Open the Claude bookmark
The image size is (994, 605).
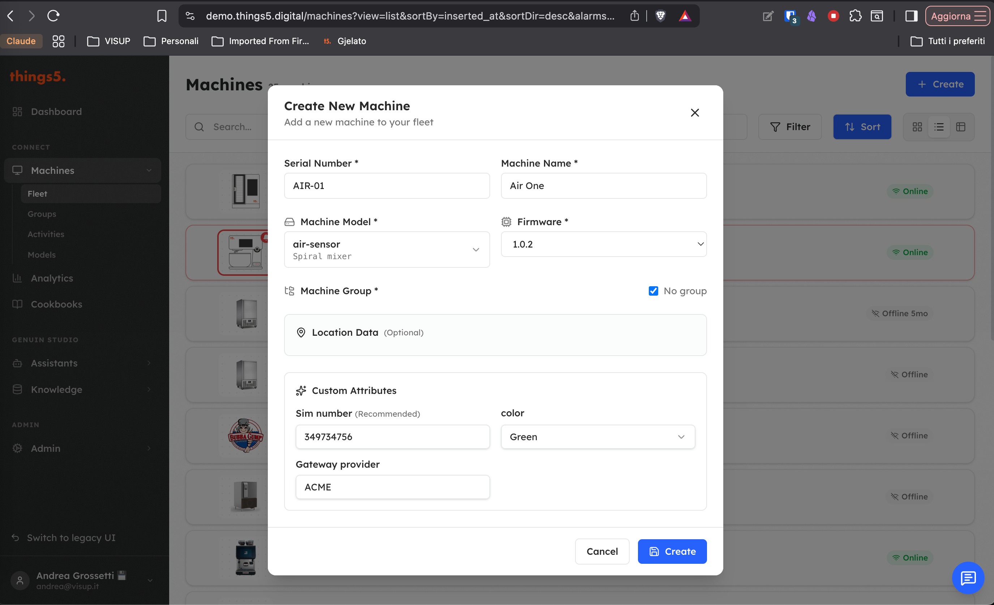tap(21, 41)
